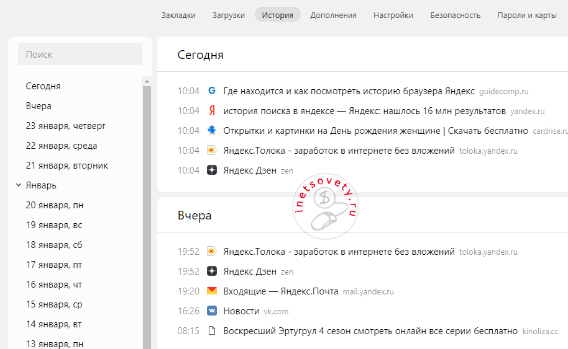Click the Toloka favicon in the Today section
The width and height of the screenshot is (568, 349).
[x=212, y=150]
